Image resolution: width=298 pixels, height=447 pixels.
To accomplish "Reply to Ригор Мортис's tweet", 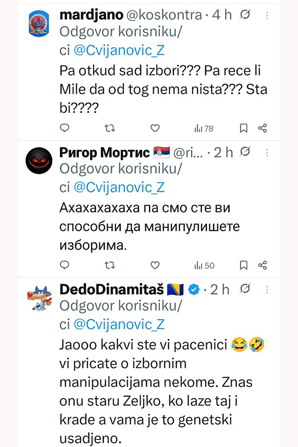I will point(65,265).
